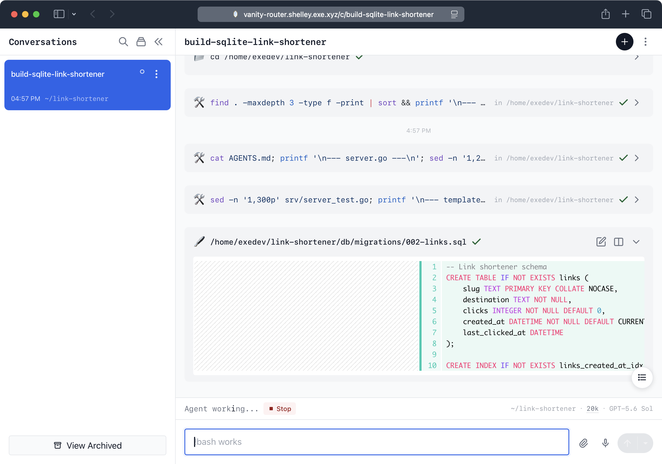
Task: Expand the find command output
Action: tap(637, 103)
